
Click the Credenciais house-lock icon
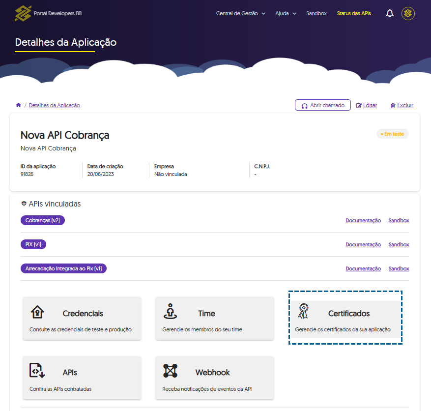[37, 312]
